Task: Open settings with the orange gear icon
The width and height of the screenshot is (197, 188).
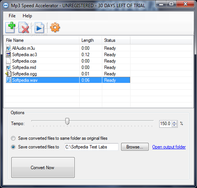Action: (55, 28)
